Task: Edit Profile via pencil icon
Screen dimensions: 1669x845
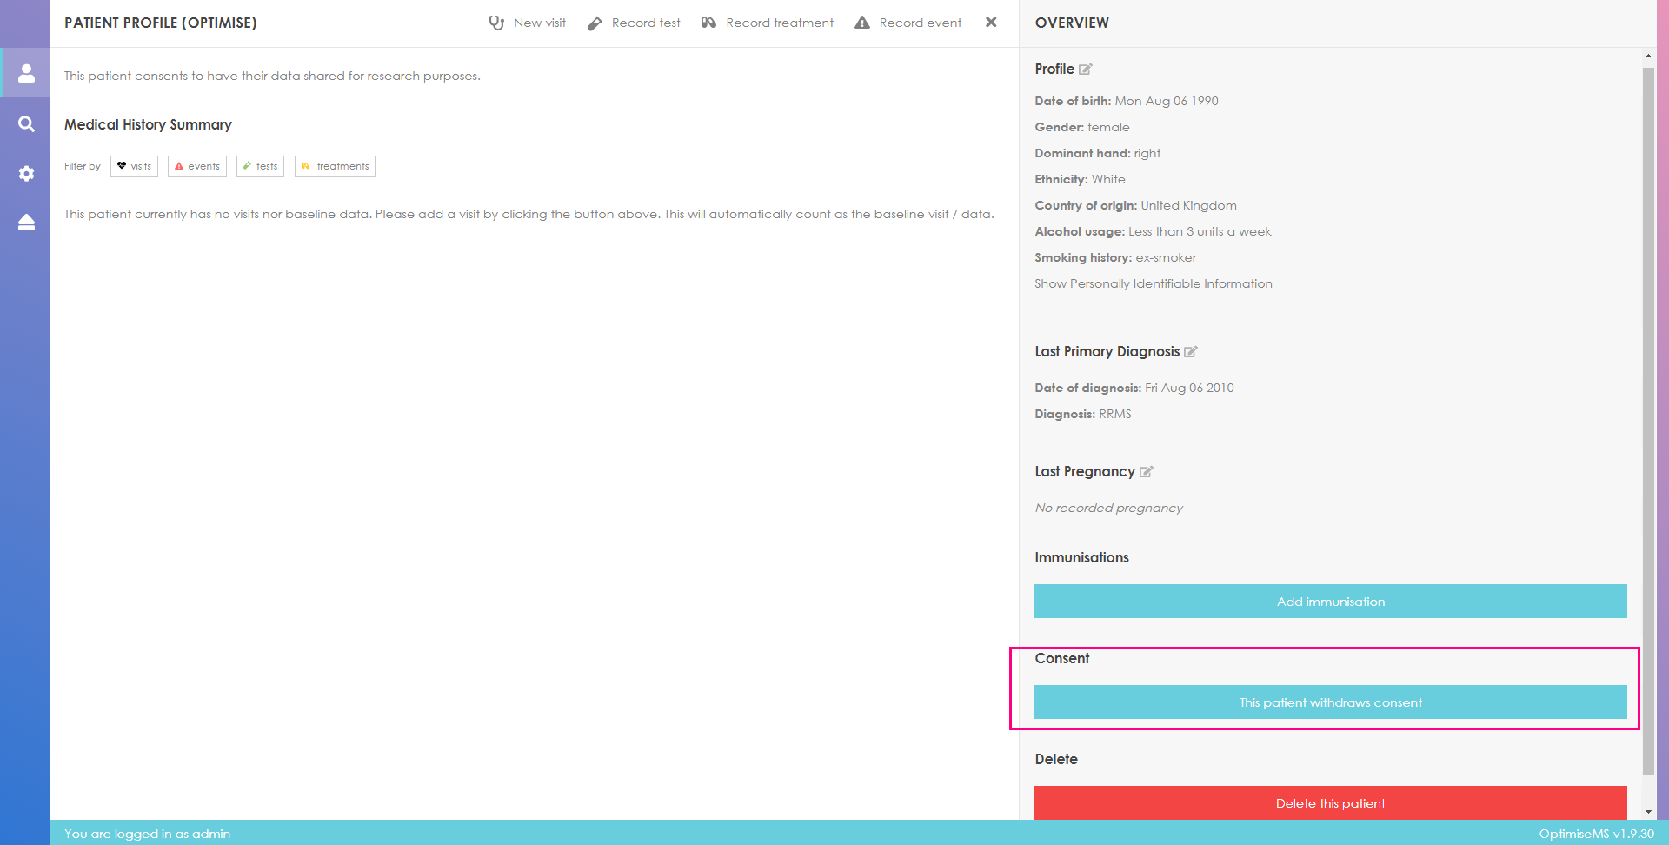Action: point(1085,70)
